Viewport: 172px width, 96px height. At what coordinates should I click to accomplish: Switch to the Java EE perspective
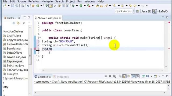(146, 11)
